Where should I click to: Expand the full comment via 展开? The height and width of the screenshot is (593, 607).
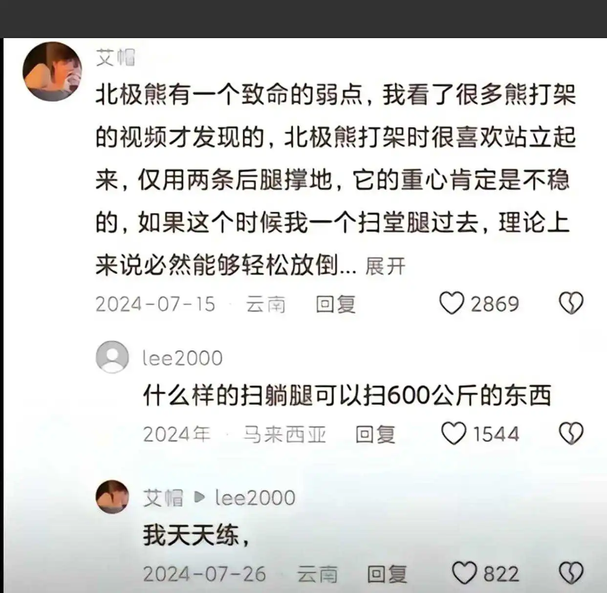click(x=385, y=266)
